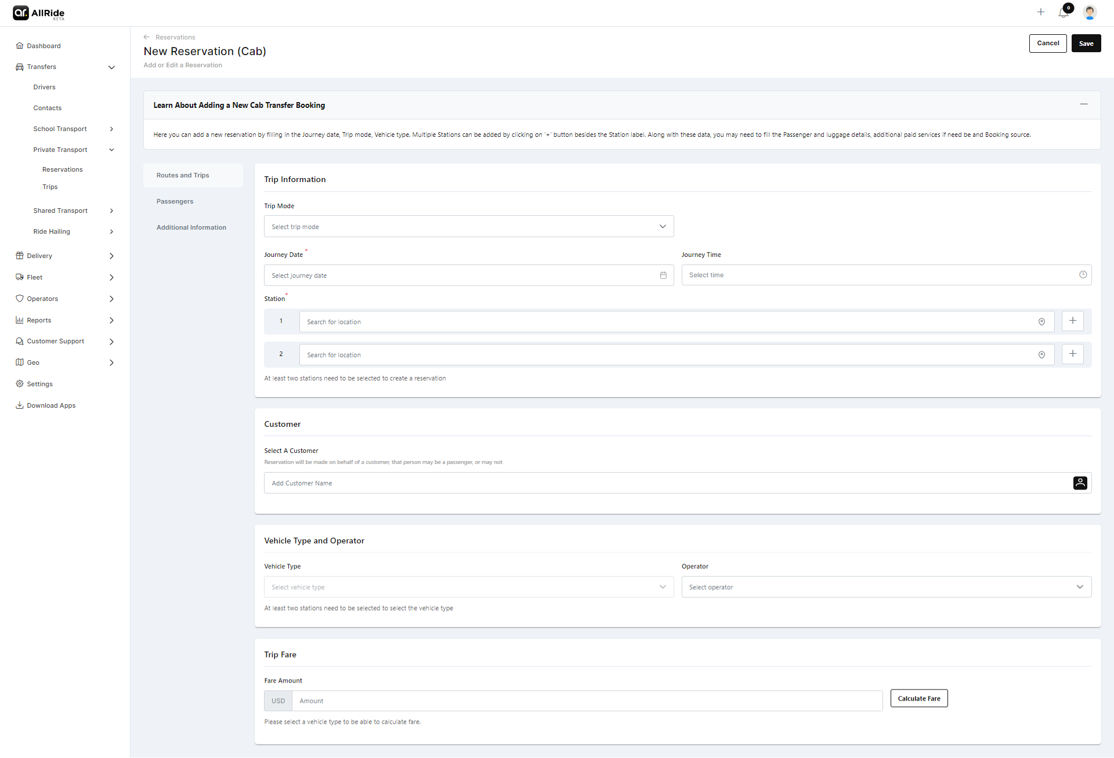Add station after station 1

tap(1072, 321)
